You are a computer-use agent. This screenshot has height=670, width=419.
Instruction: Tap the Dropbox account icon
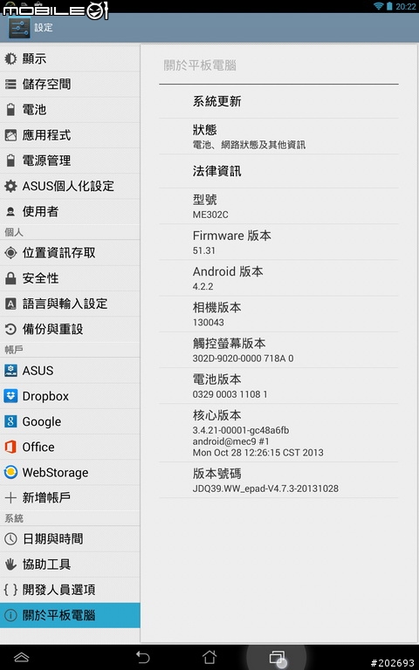point(10,396)
